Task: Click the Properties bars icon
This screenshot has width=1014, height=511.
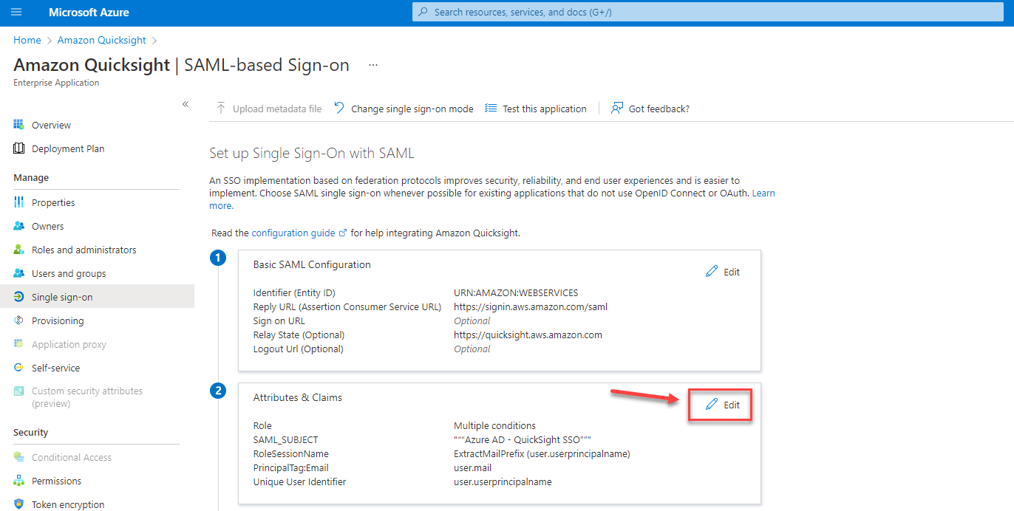Action: 19,202
